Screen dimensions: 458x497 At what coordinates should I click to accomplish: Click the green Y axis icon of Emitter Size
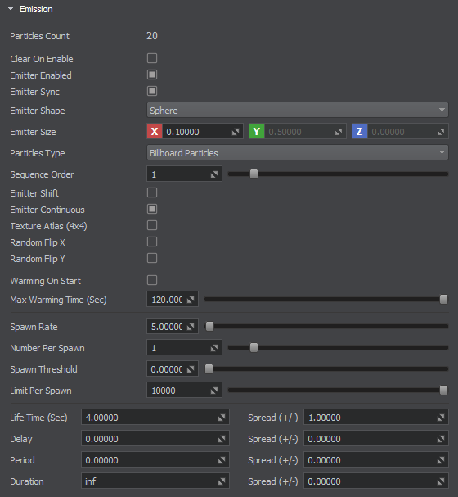tap(257, 132)
